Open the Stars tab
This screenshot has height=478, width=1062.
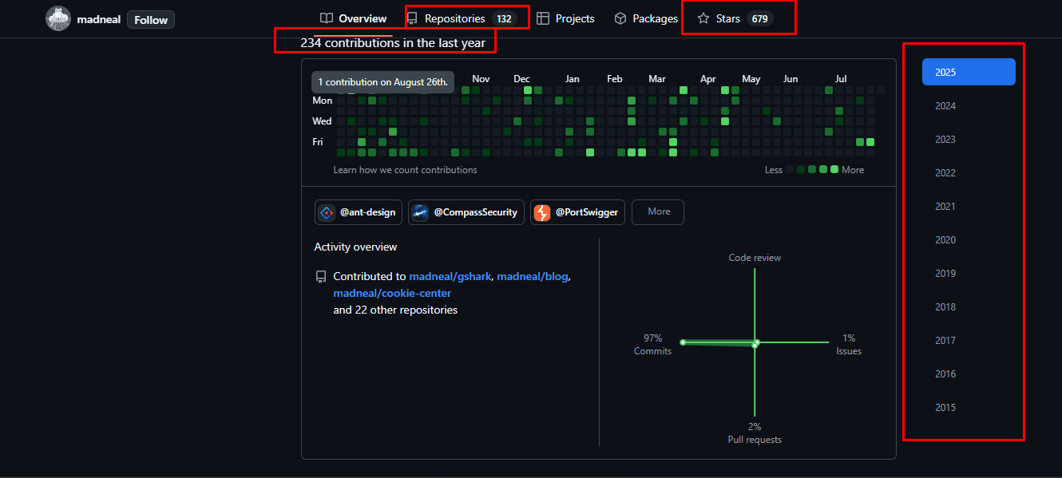tap(735, 18)
